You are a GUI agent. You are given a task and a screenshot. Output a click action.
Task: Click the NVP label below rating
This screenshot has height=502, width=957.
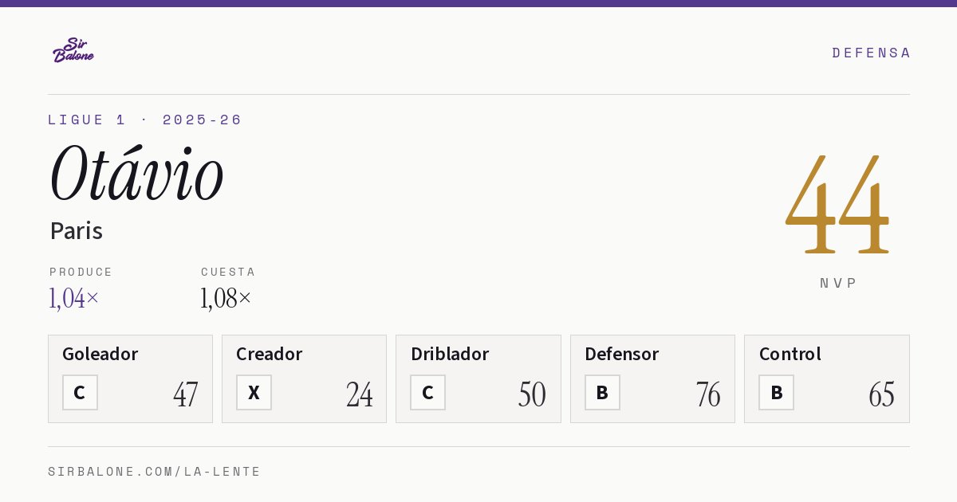click(838, 283)
